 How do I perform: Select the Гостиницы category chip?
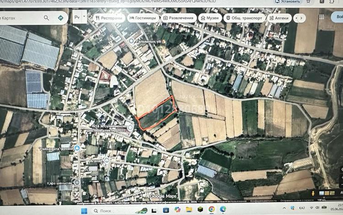click(143, 18)
